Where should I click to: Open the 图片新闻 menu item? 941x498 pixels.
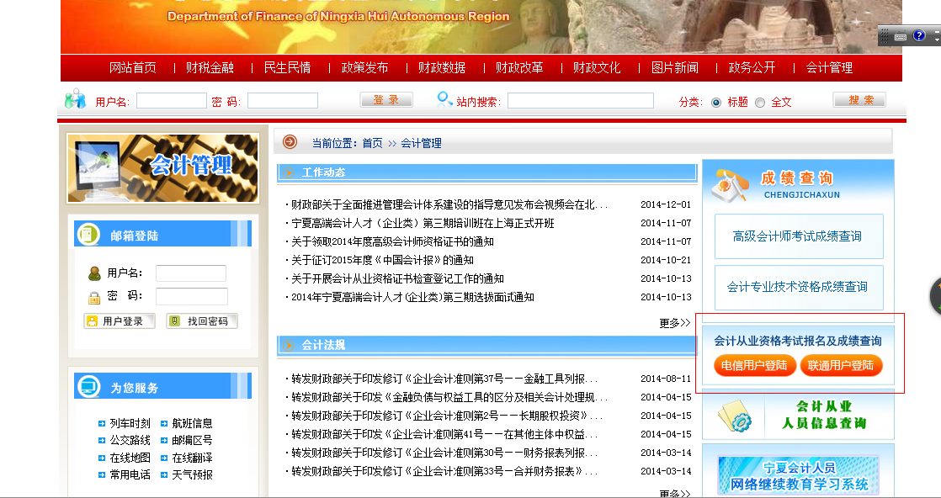pyautogui.click(x=674, y=68)
